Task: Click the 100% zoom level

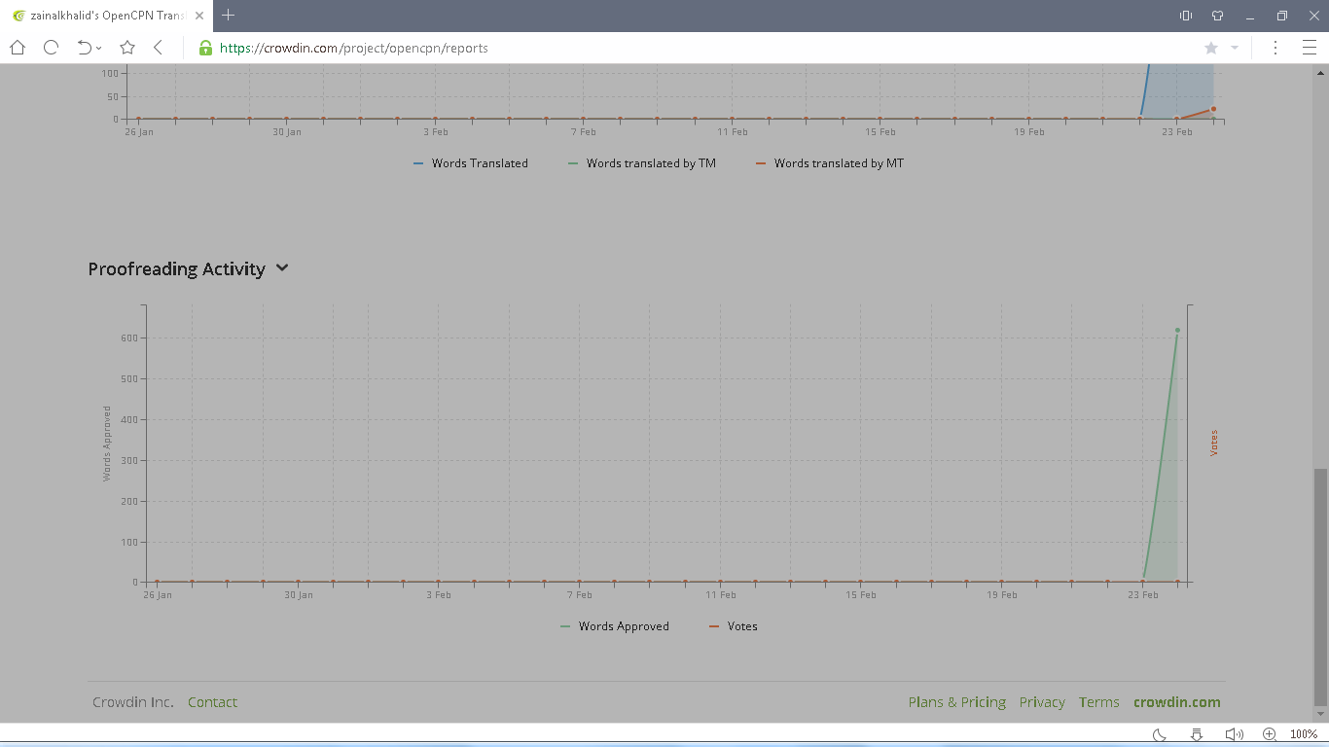Action: click(x=1304, y=734)
